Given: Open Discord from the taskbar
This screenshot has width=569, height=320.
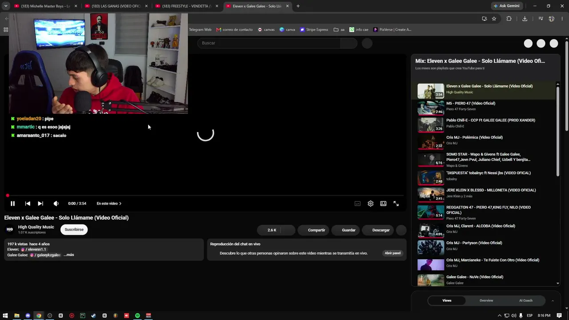Looking at the screenshot, I should (x=28, y=316).
